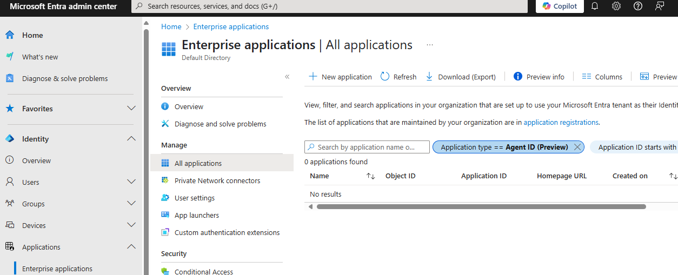Click Download (Export) button
Screen dimensions: 678x275
[461, 77]
